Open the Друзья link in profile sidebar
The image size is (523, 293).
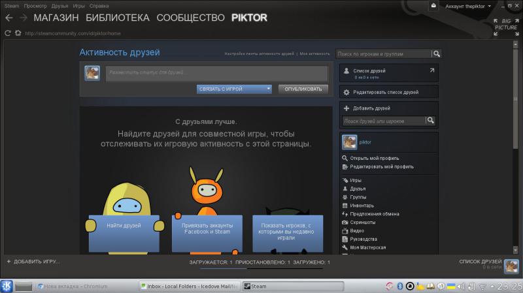(358, 189)
